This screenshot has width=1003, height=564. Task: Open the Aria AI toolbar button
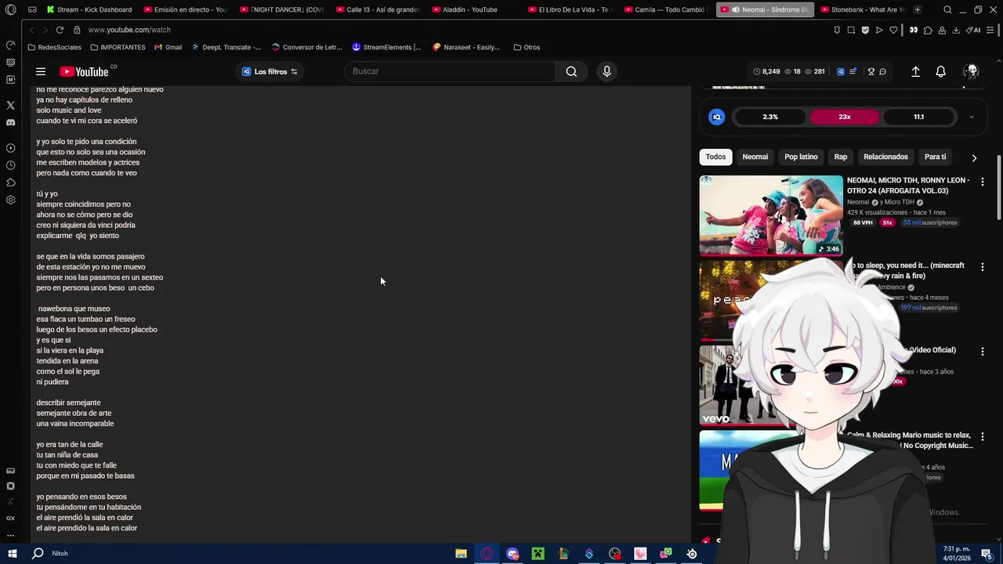(974, 30)
